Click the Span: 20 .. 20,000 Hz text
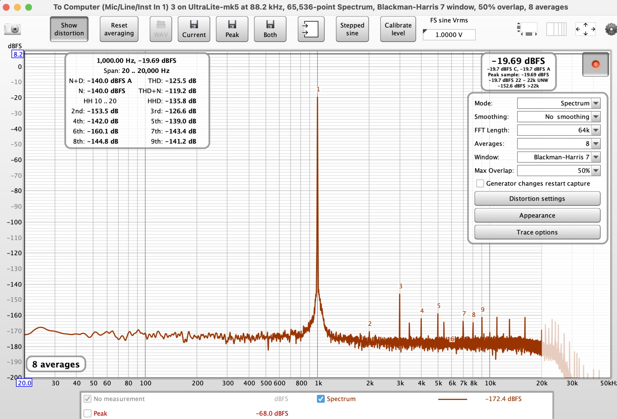The height and width of the screenshot is (419, 617). point(136,70)
